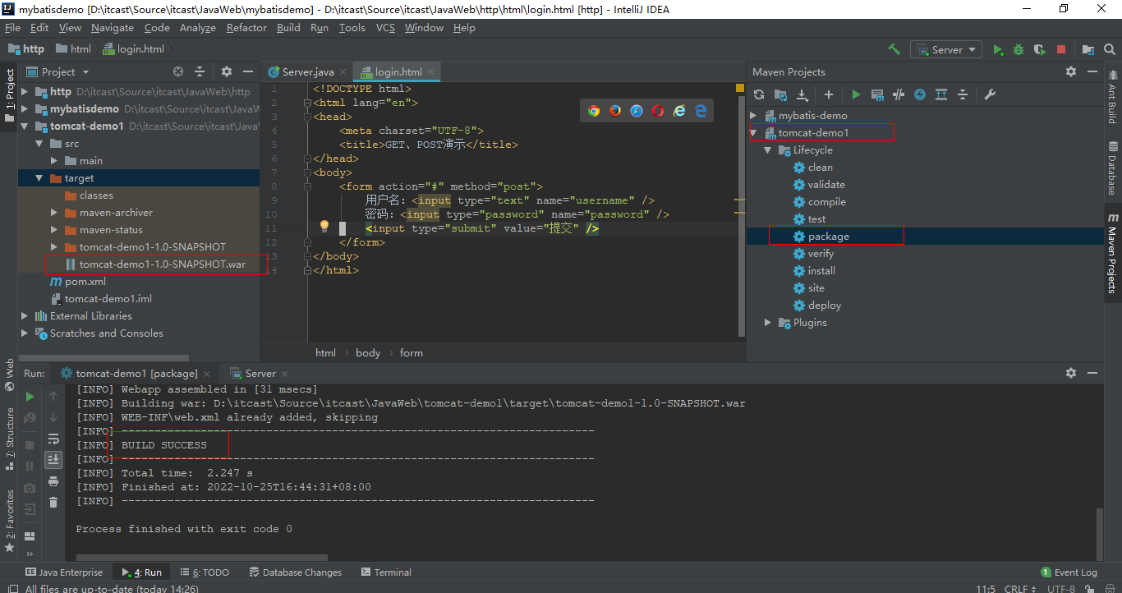Open the Event Log button
Screen dimensions: 1122x593
[x=1069, y=572]
